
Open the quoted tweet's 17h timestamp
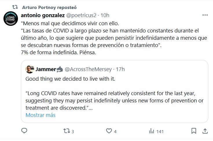click(x=120, y=69)
